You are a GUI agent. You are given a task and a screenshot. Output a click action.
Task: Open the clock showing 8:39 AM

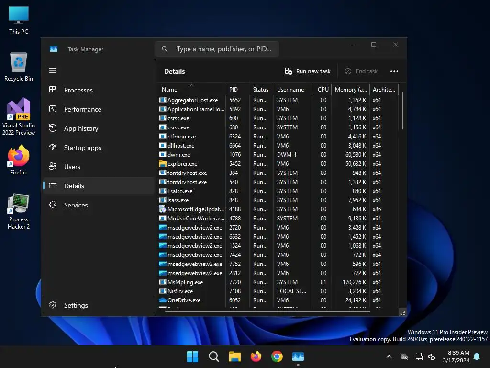click(456, 356)
